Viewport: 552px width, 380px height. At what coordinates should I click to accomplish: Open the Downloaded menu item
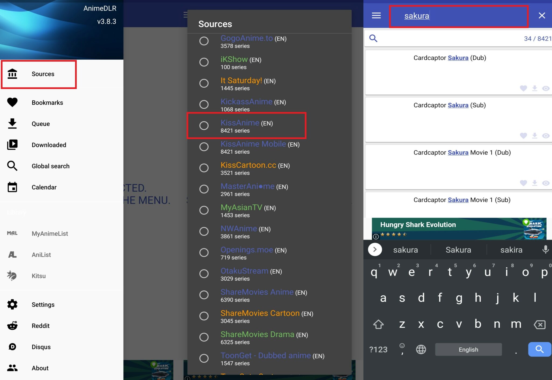pyautogui.click(x=62, y=145)
